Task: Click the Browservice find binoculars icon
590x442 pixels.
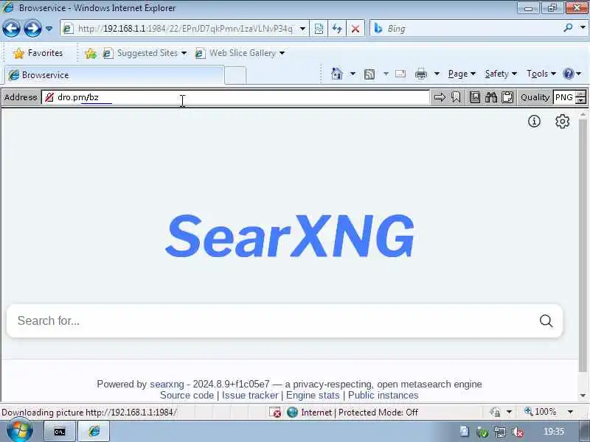Action: pyautogui.click(x=491, y=97)
